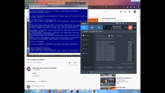Collapse the Denis Singing Has Bsod playlist

[x=134, y=19]
